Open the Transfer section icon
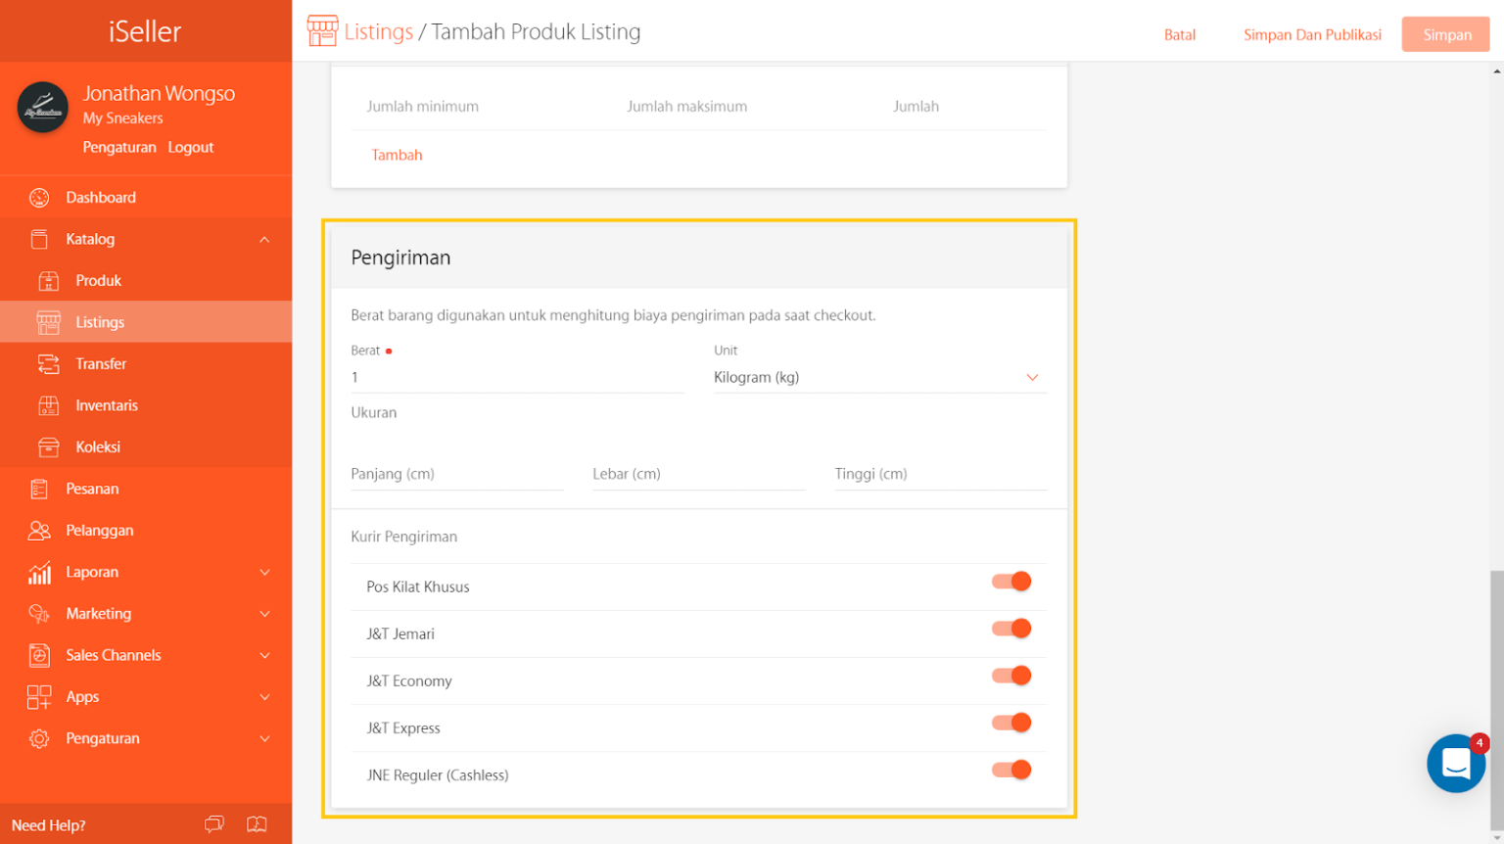Image resolution: width=1504 pixels, height=844 pixels. pos(46,363)
